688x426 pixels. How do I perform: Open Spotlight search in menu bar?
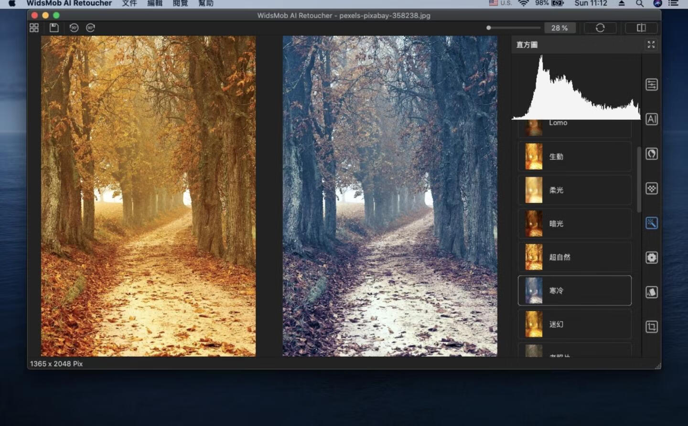(639, 3)
